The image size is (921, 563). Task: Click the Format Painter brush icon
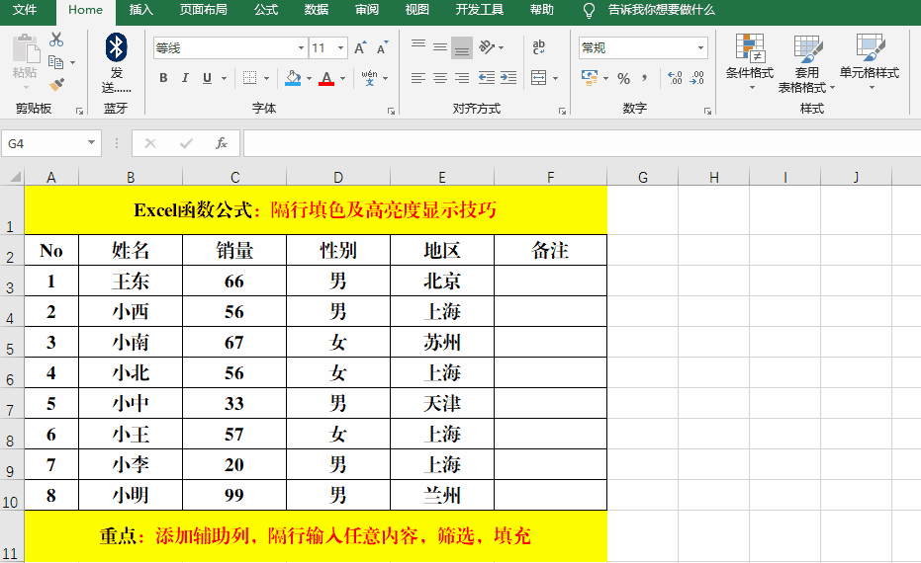56,85
